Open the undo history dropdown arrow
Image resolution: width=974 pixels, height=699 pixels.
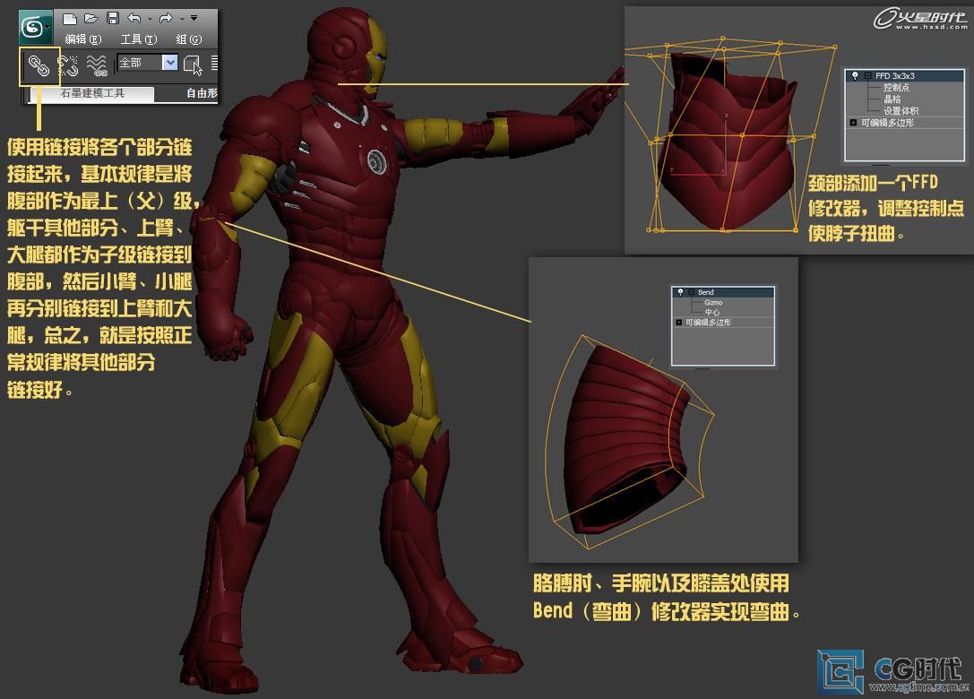coord(150,19)
